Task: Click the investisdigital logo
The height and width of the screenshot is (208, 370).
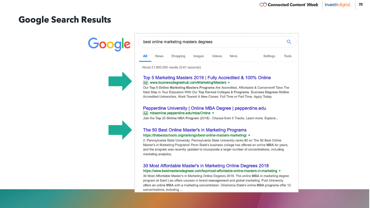Action: pos(338,5)
